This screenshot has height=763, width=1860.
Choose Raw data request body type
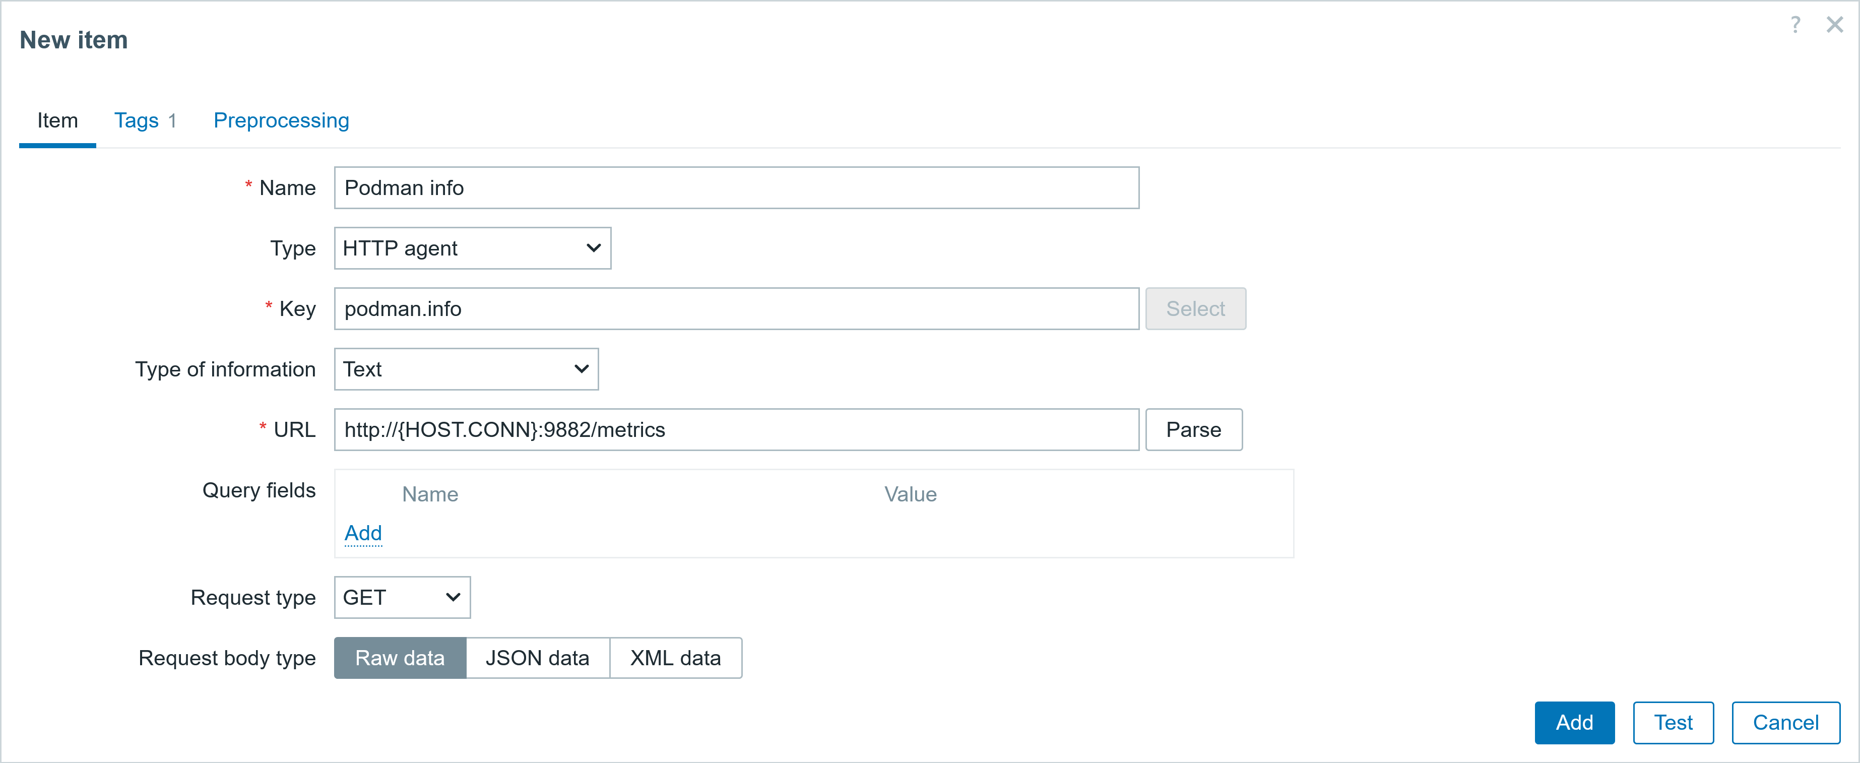400,658
